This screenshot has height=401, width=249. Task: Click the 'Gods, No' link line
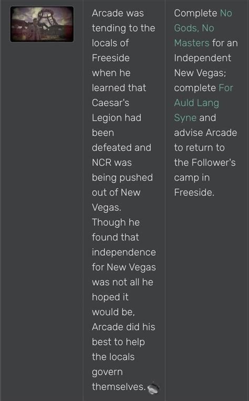click(194, 28)
